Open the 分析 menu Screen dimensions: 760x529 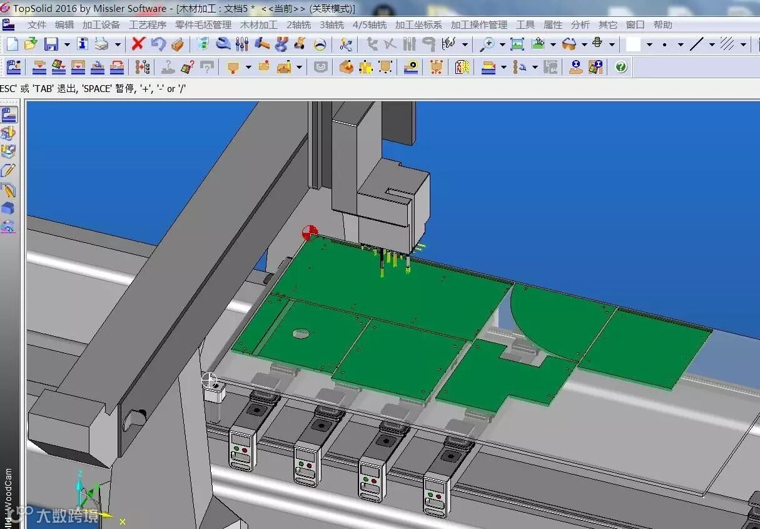click(x=580, y=25)
